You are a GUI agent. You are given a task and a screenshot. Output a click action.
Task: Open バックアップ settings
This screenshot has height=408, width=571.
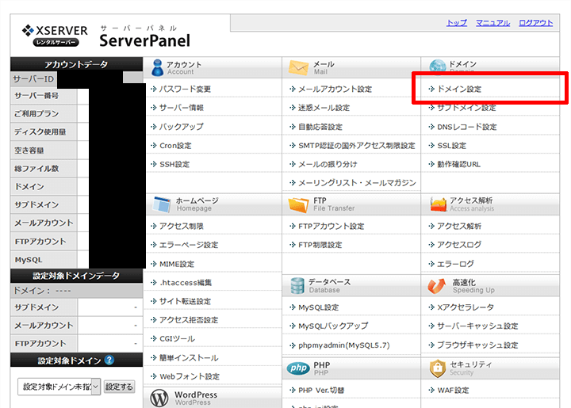[x=182, y=127]
